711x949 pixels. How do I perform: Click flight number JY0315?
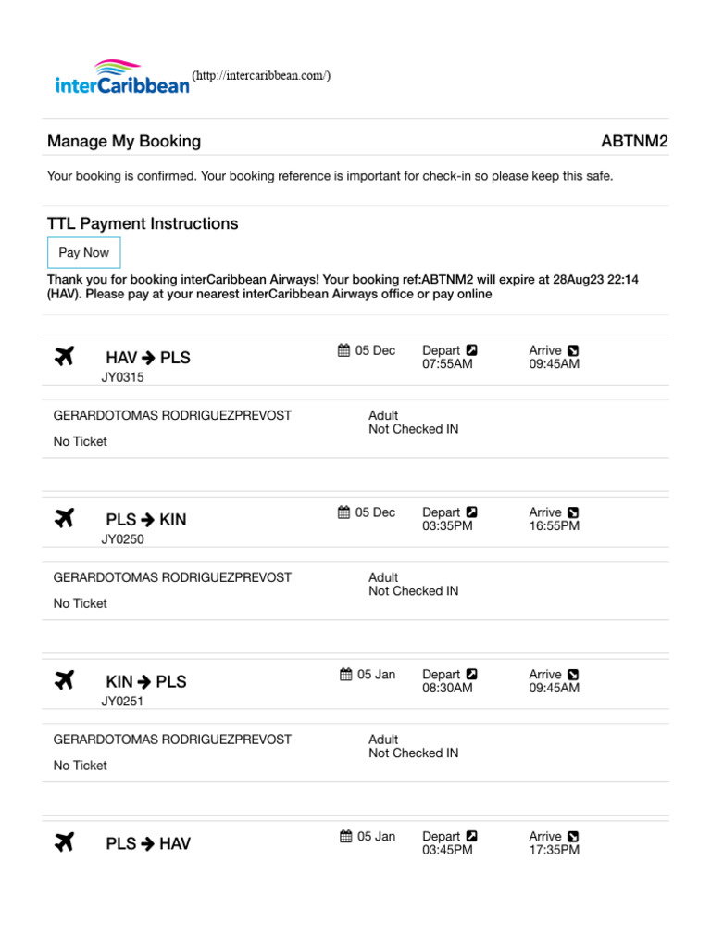pos(122,377)
